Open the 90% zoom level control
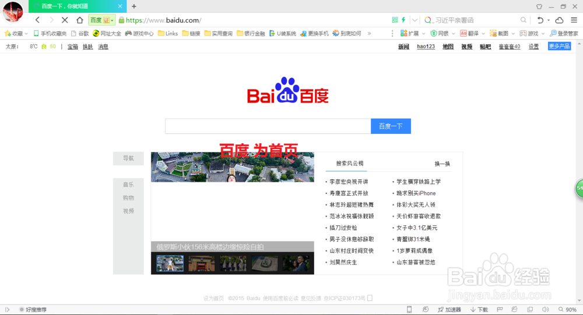583x315 pixels. pyautogui.click(x=567, y=309)
